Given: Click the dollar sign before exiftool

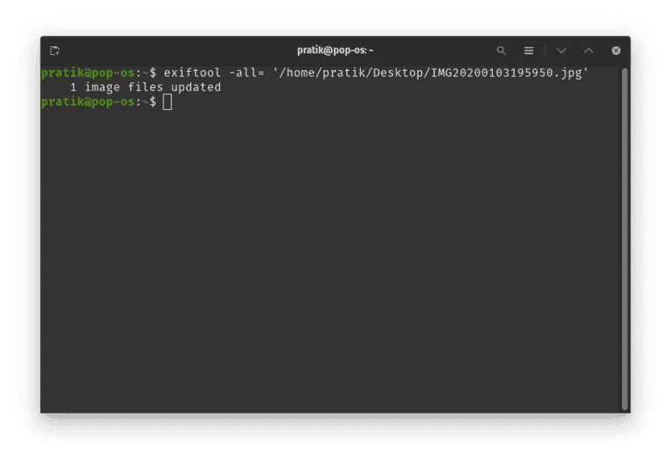Looking at the screenshot, I should coord(153,73).
